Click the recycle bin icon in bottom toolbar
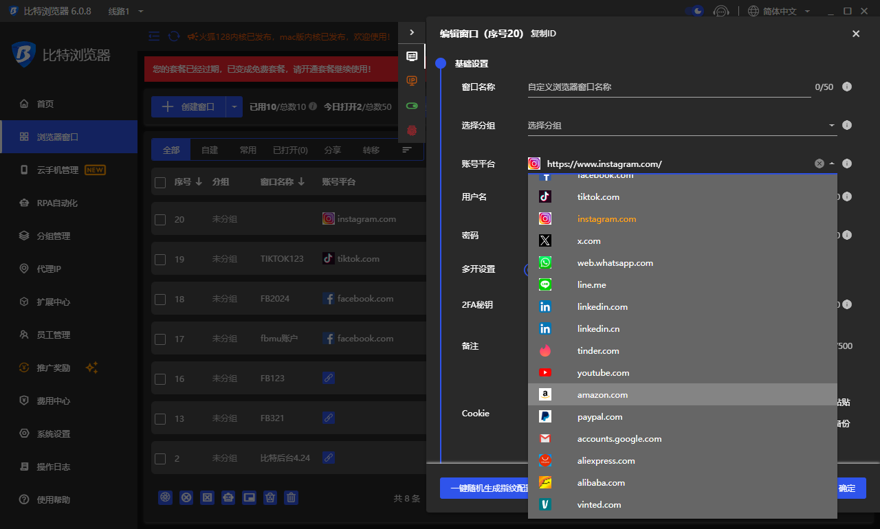880x529 pixels. click(x=270, y=498)
